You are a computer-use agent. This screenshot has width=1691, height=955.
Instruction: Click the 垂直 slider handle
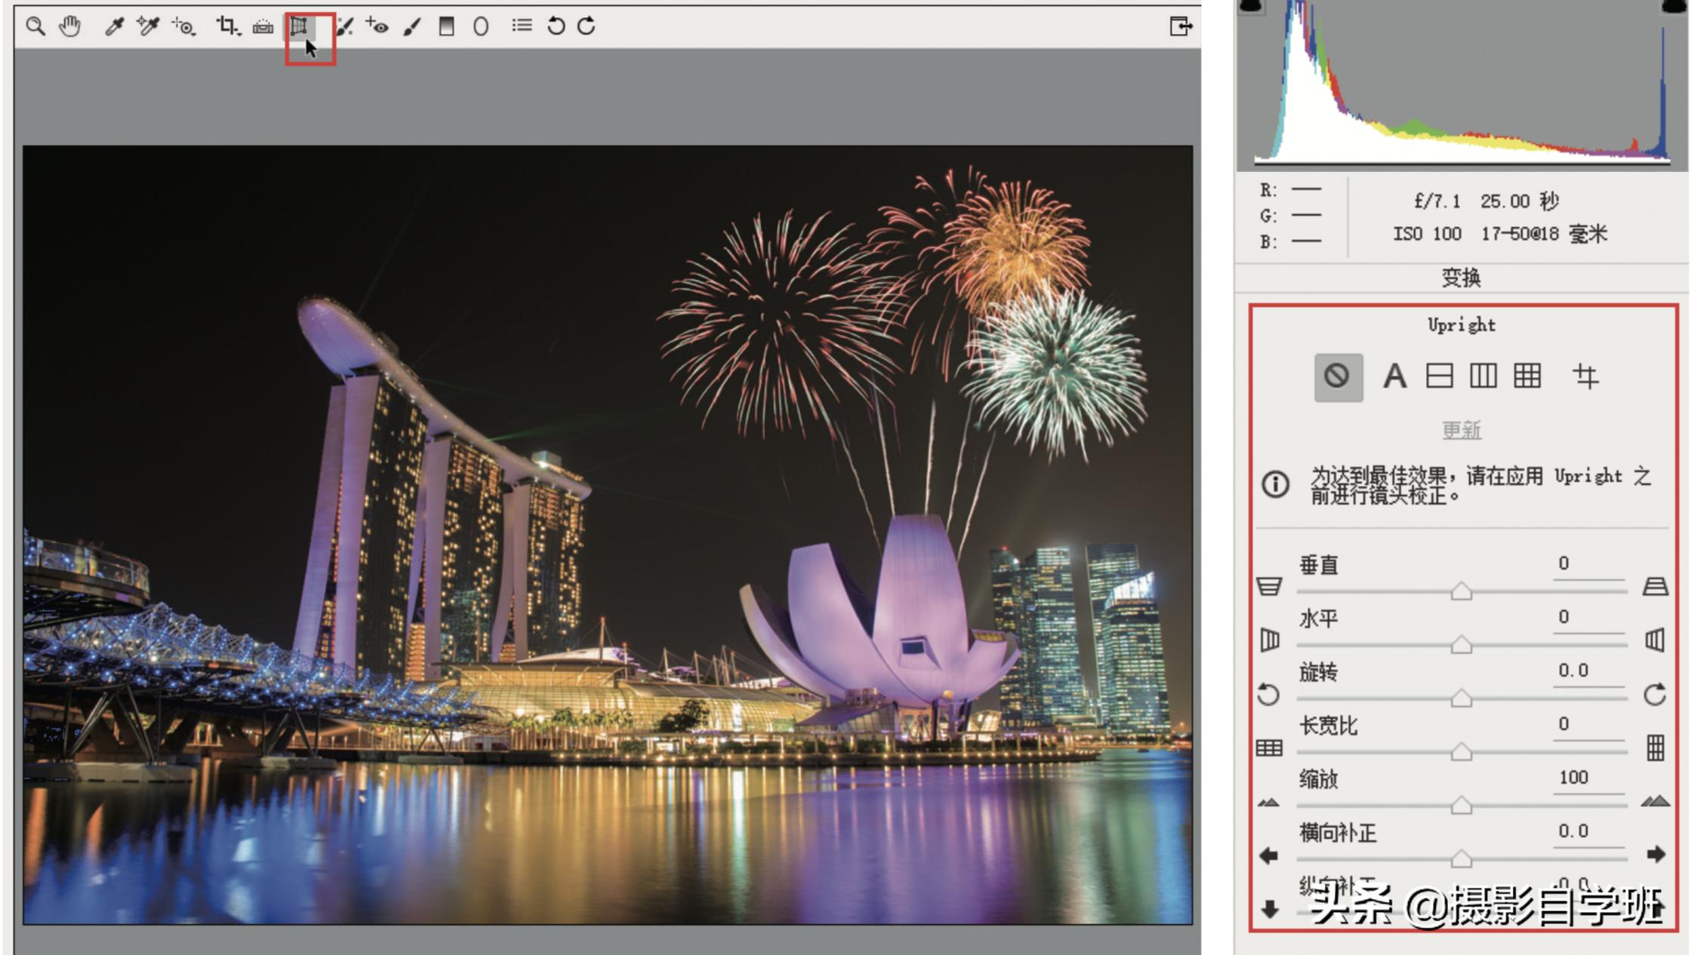point(1461,591)
